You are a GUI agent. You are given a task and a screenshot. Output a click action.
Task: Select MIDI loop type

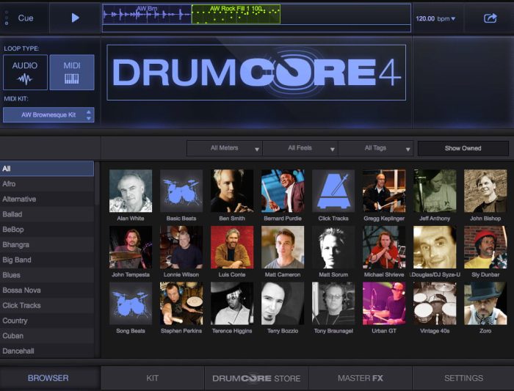tap(72, 73)
